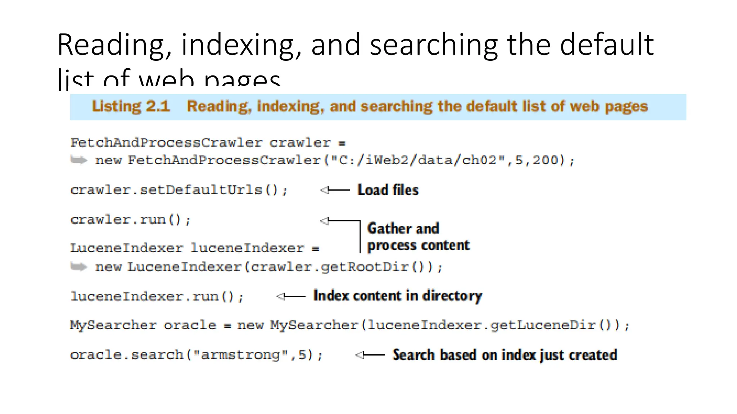This screenshot has width=737, height=414.
Task: Click the annotation 'Load files'
Action: tap(388, 190)
